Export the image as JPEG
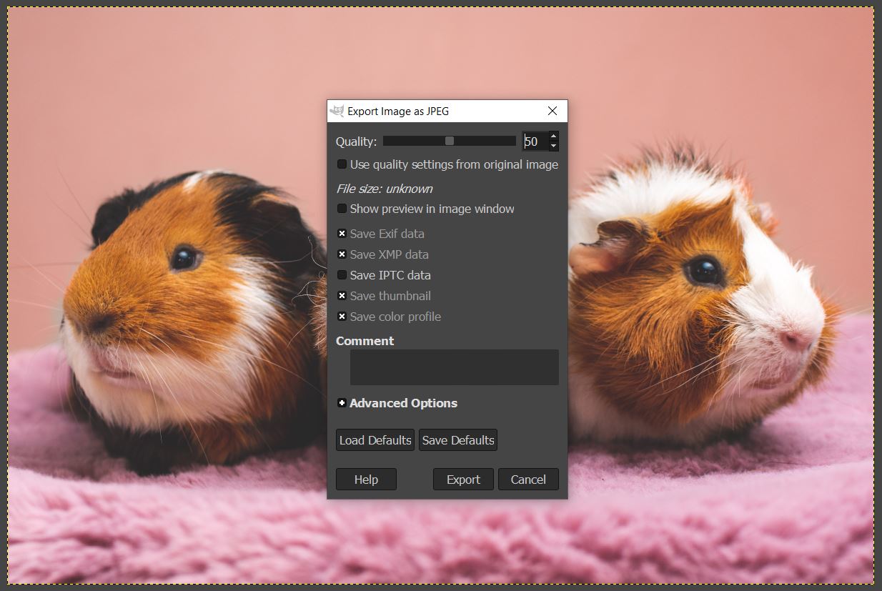This screenshot has height=591, width=882. point(462,479)
